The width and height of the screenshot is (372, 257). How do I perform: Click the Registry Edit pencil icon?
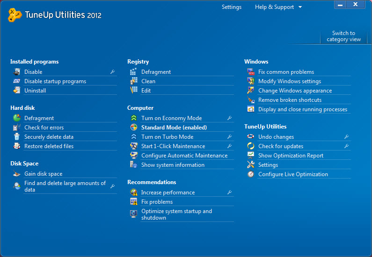tap(133, 91)
